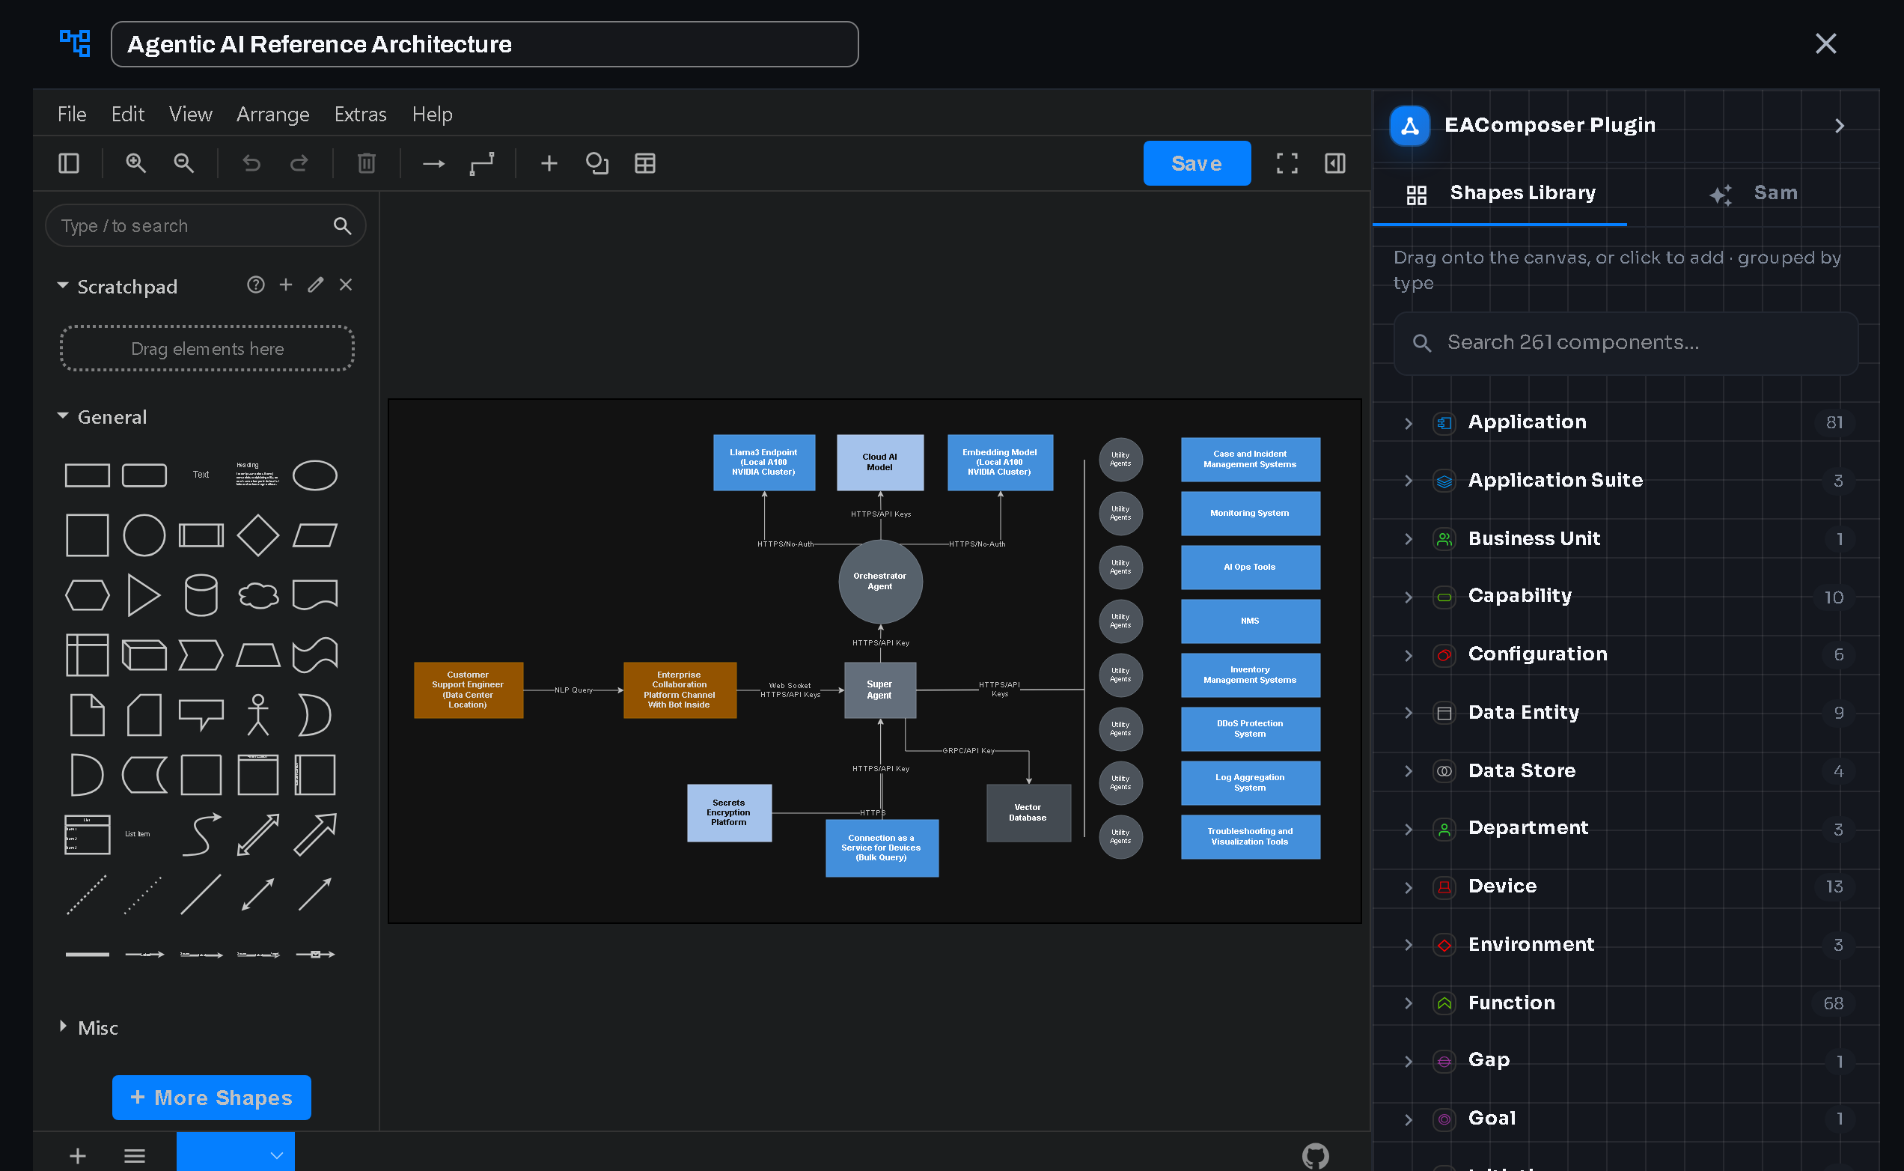
Task: Select the cylinder shape in General
Action: [x=201, y=595]
